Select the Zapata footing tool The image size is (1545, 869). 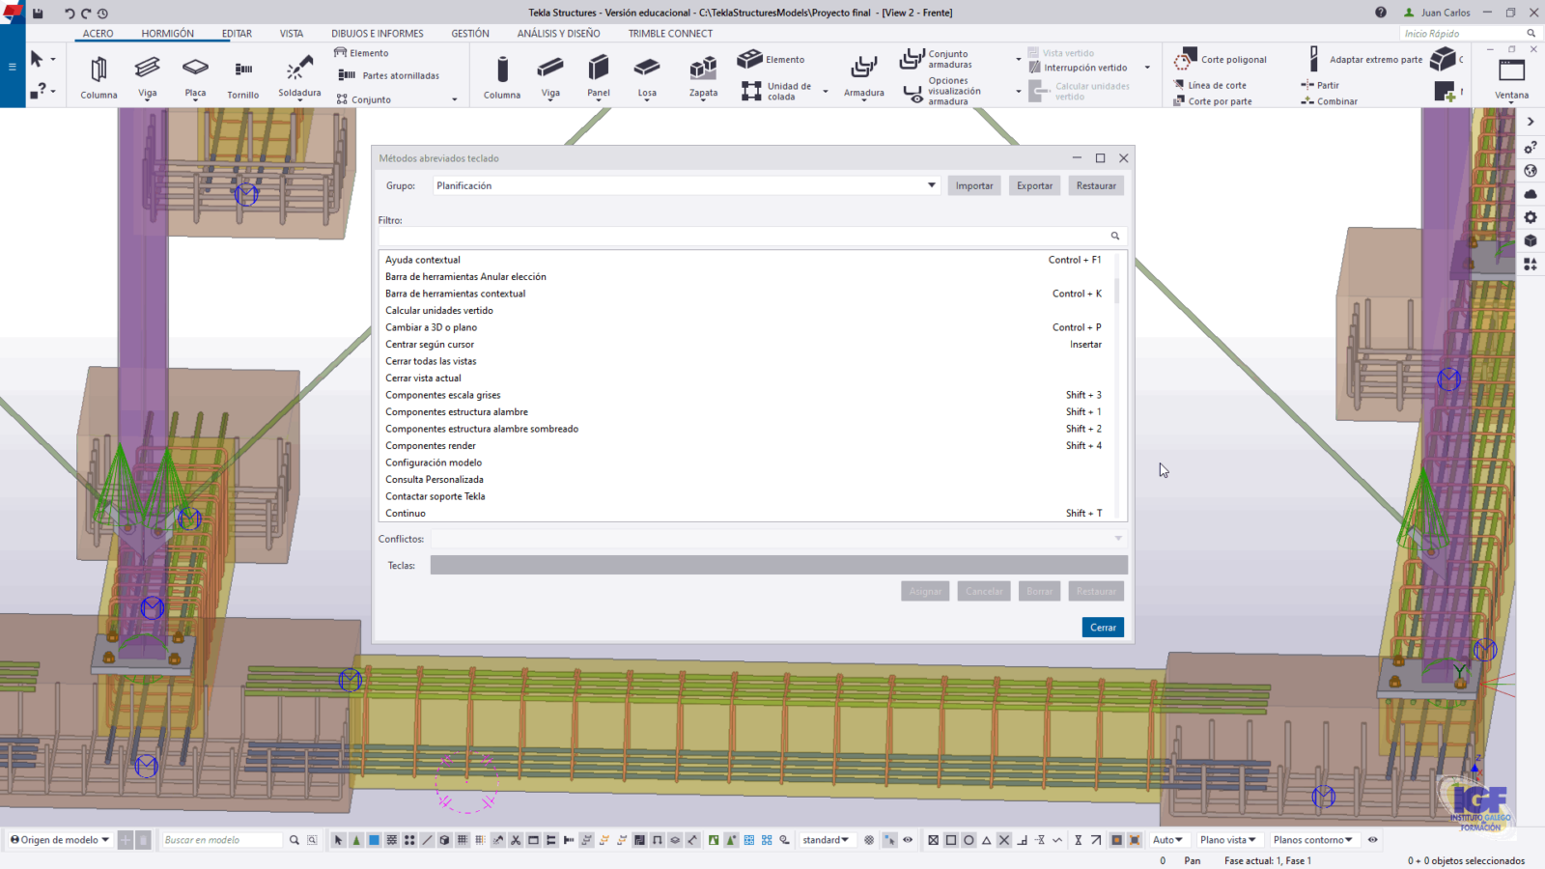coord(703,75)
